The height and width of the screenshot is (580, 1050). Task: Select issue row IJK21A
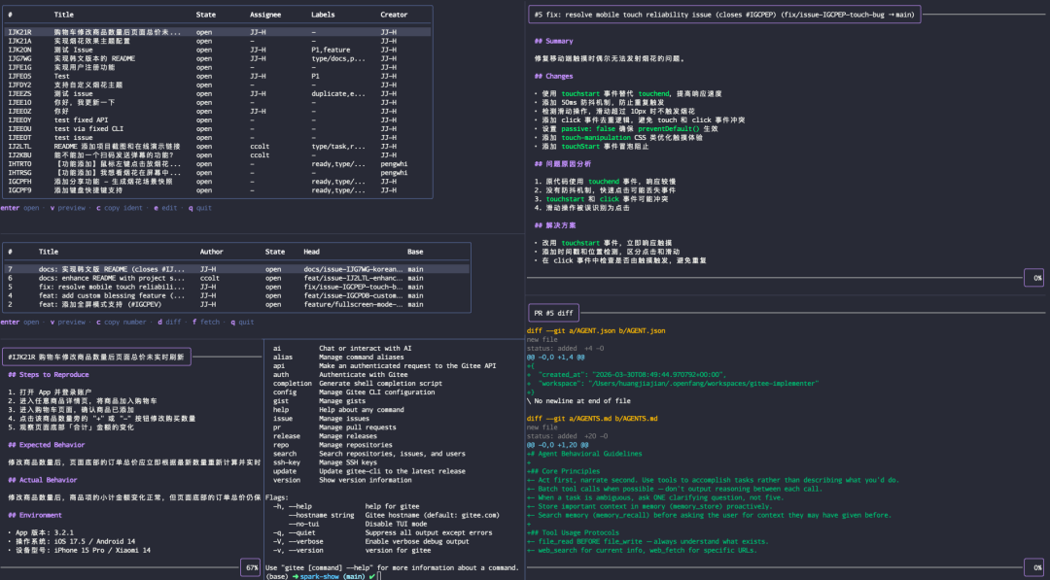click(x=218, y=41)
